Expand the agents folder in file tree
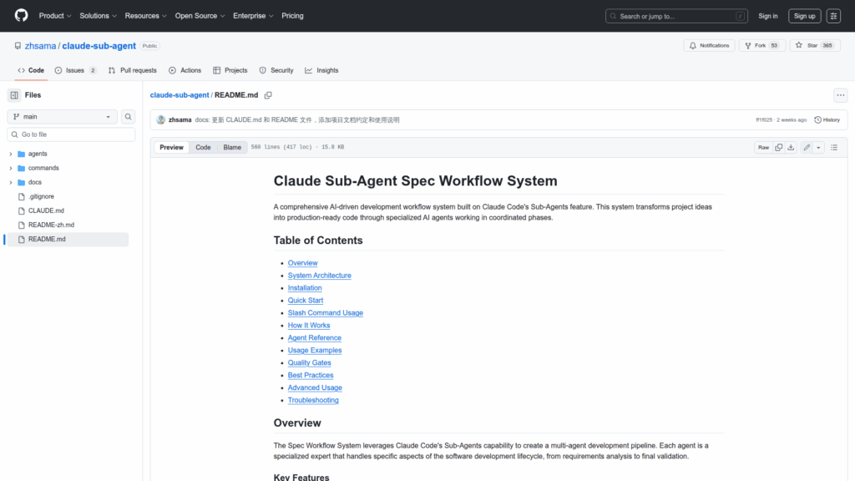Screen dimensions: 855x481 (11, 154)
